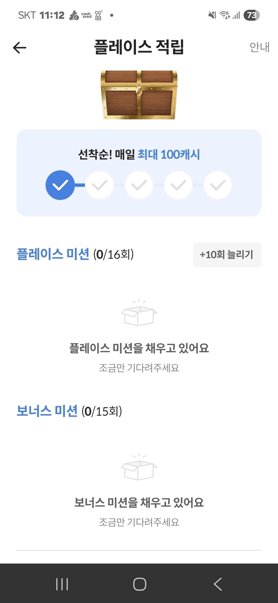Tap the 보너스 미션 section heading
This screenshot has height=603, width=278.
point(47,411)
